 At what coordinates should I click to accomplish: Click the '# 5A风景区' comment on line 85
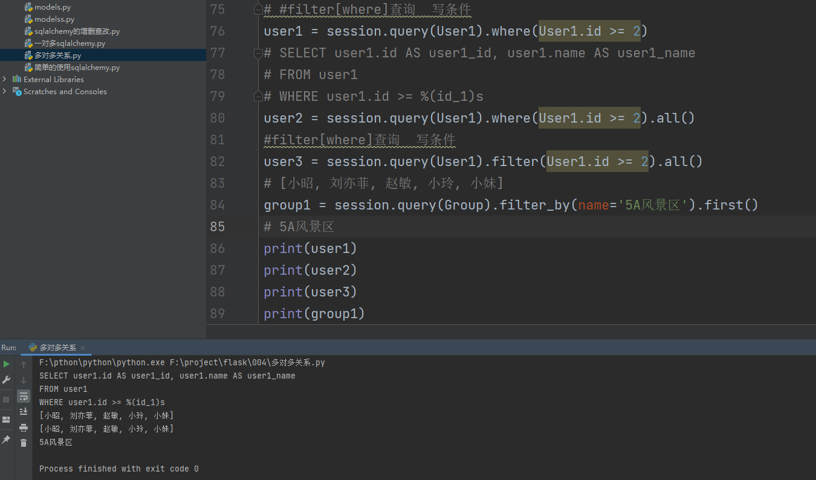tap(299, 227)
